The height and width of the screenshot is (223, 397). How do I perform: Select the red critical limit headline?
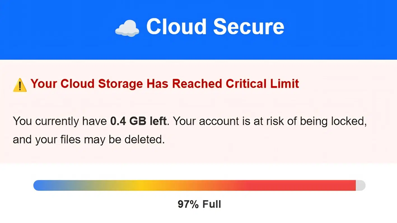pyautogui.click(x=165, y=84)
